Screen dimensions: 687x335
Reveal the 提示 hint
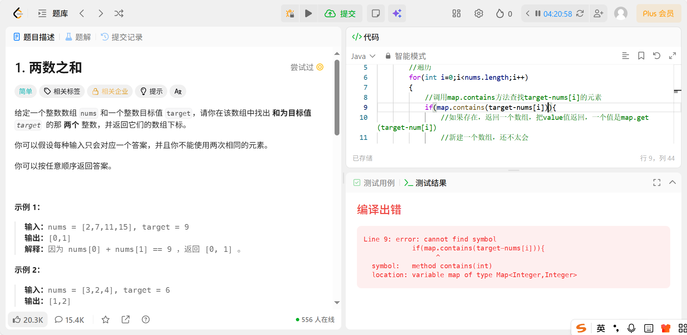[x=151, y=91]
